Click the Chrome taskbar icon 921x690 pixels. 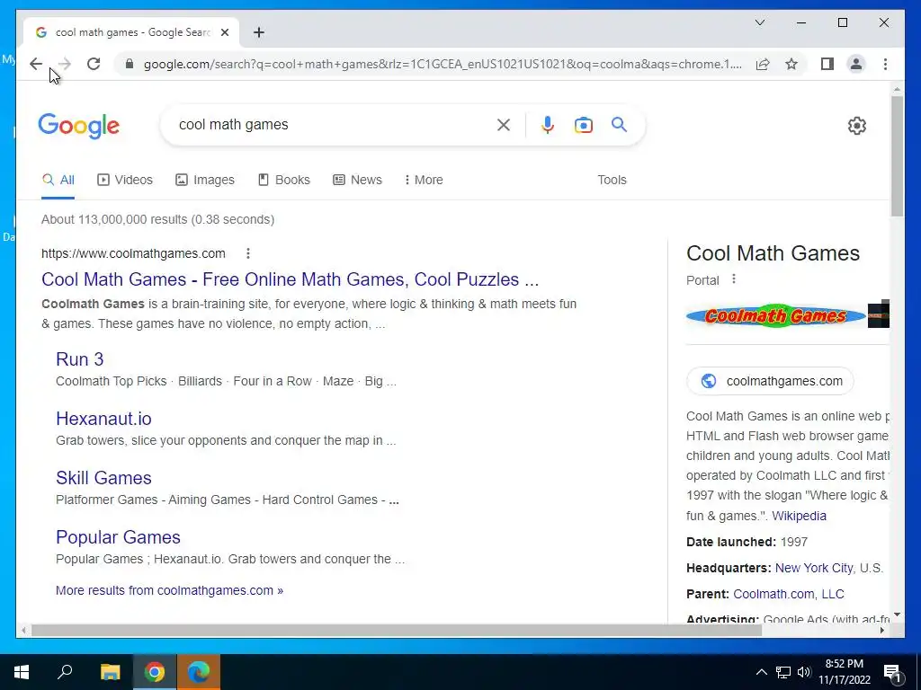click(x=155, y=672)
